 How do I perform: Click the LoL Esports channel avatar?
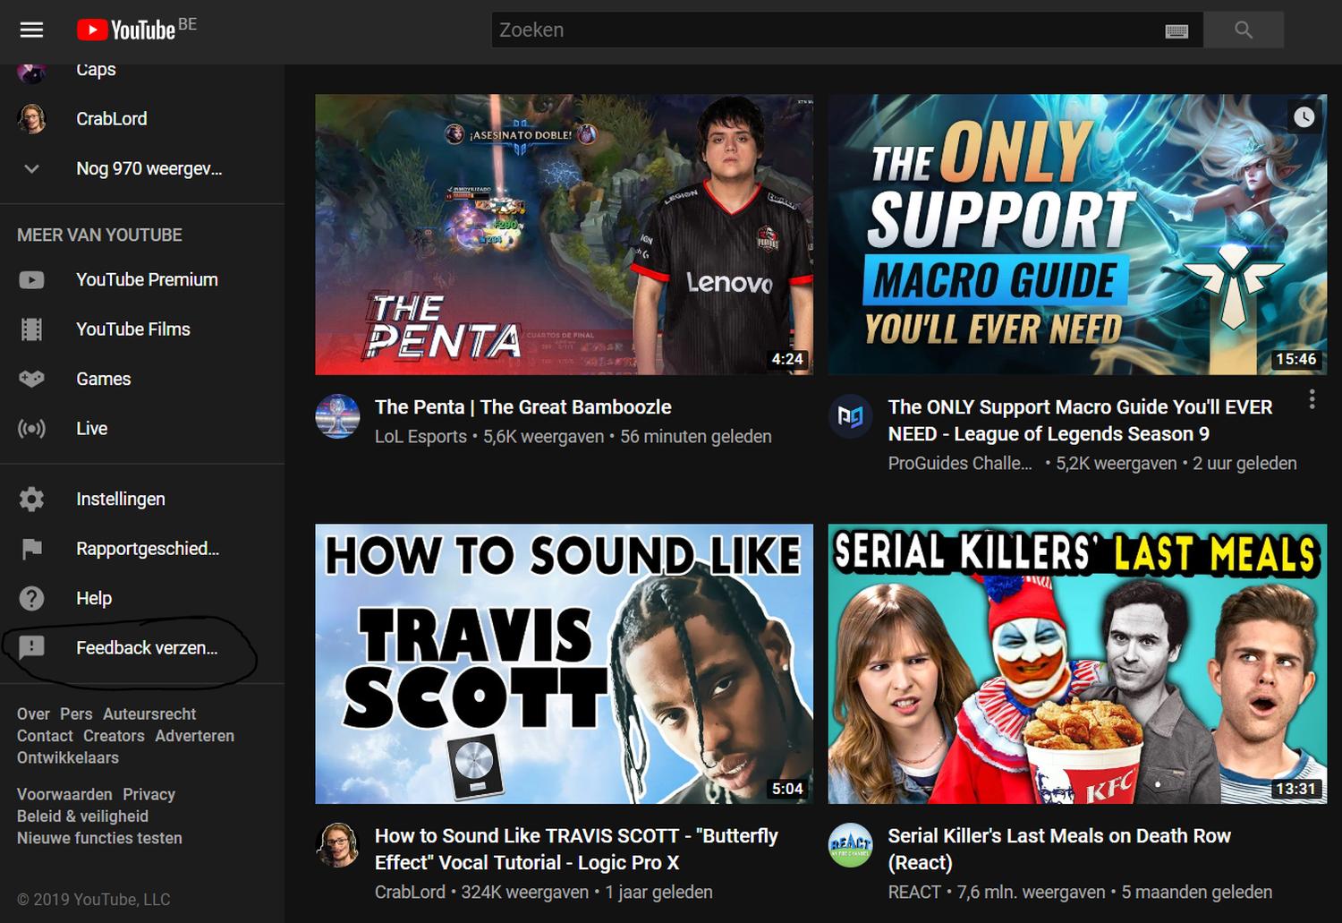[337, 416]
